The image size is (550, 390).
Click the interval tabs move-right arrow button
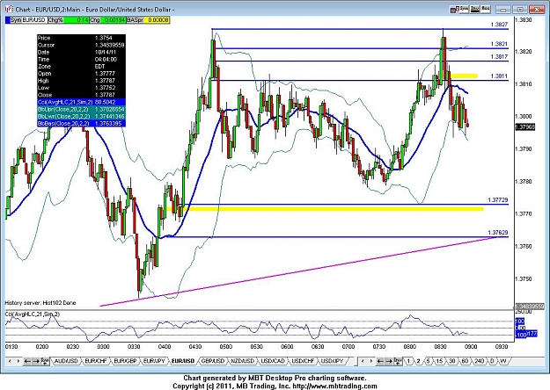click(x=389, y=361)
